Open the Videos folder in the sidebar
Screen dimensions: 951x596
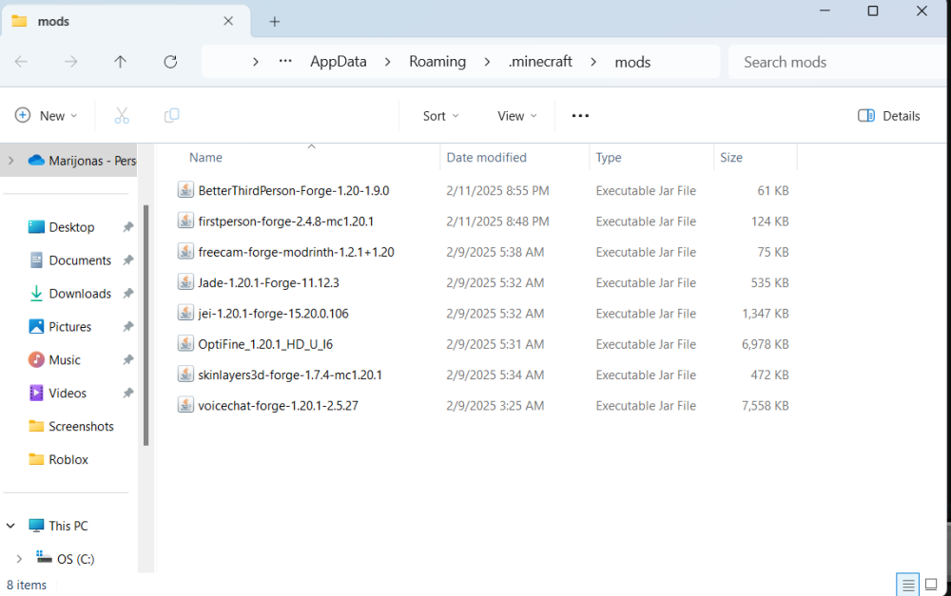(x=68, y=394)
